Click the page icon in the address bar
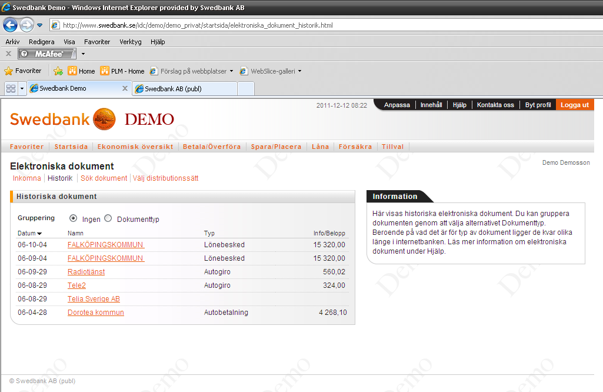Viewport: 603px width, 392px height. [55, 25]
